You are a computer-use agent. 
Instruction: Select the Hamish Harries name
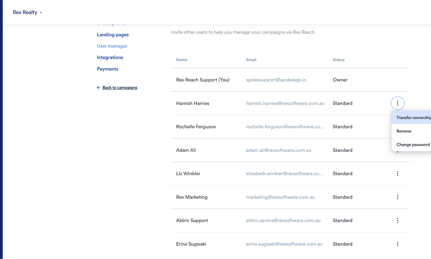pos(193,103)
